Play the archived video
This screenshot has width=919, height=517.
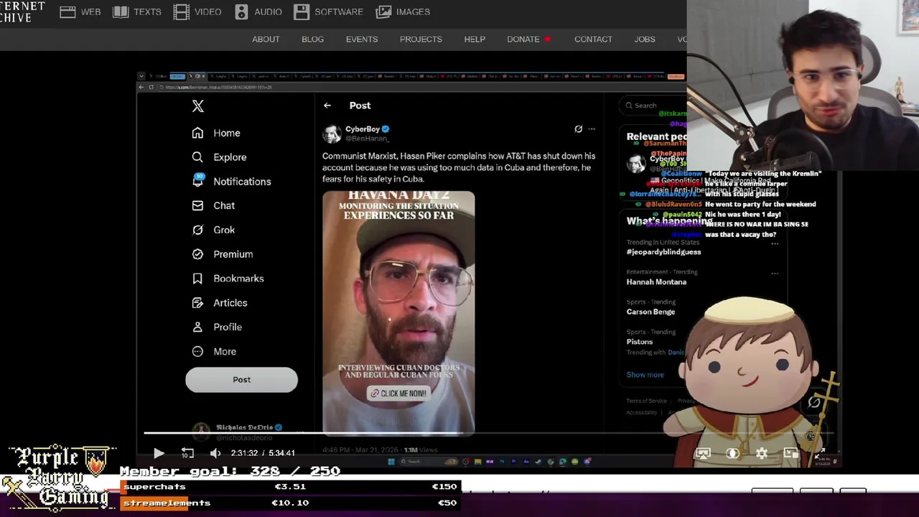coord(159,453)
